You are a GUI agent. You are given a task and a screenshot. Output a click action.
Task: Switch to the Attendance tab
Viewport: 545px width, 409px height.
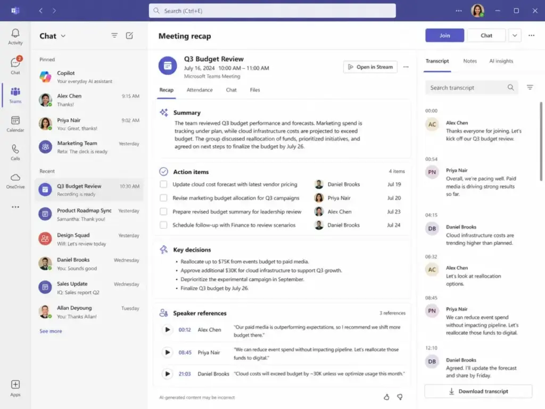pyautogui.click(x=200, y=89)
